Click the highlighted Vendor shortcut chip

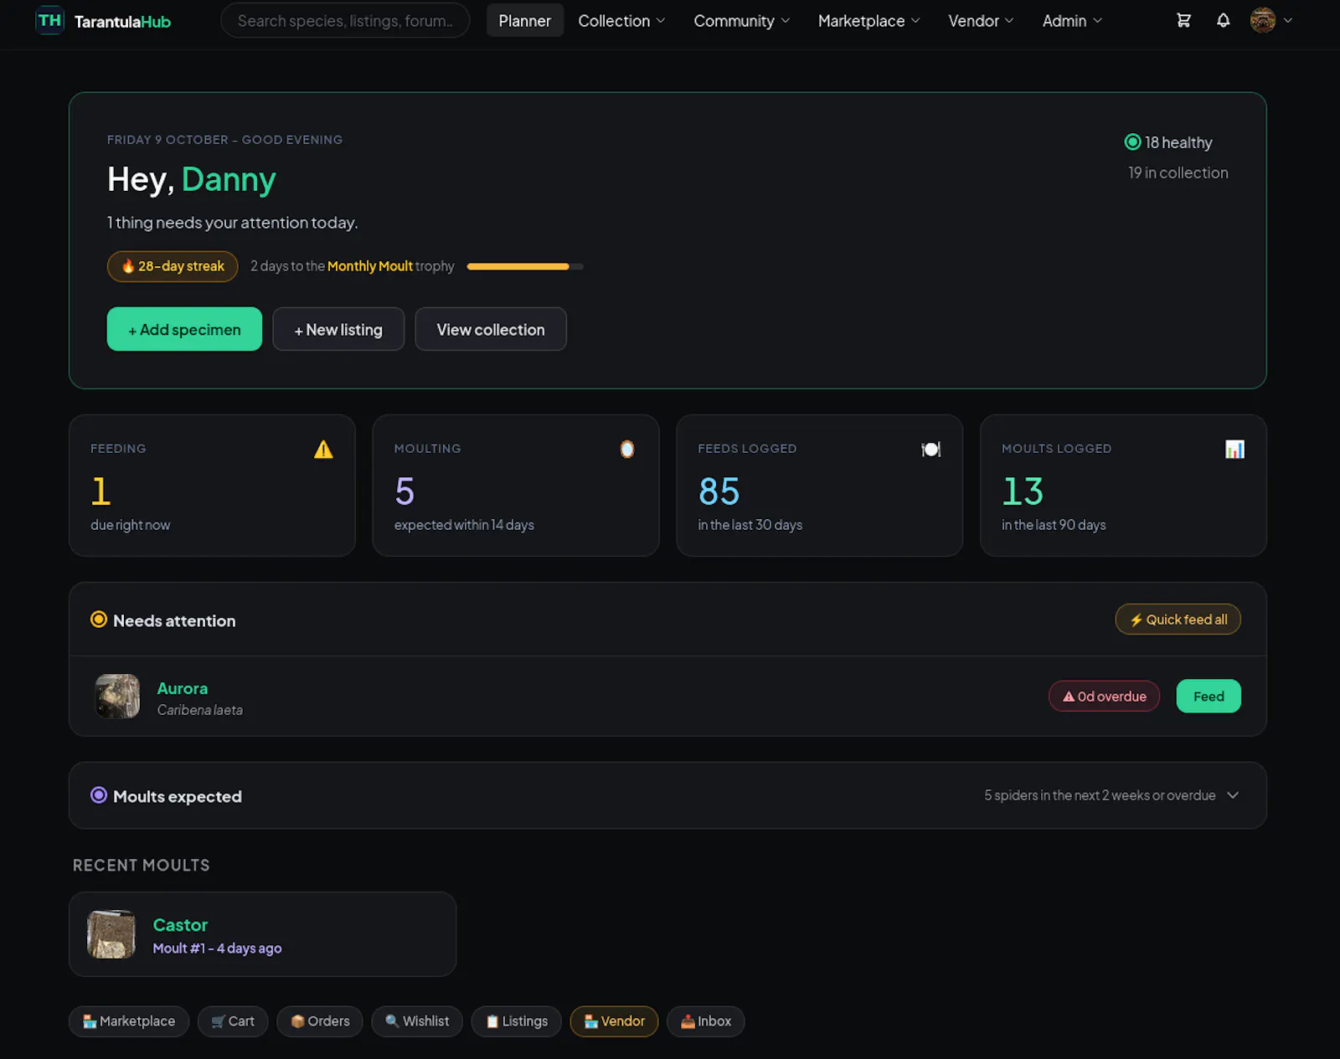(x=614, y=1021)
